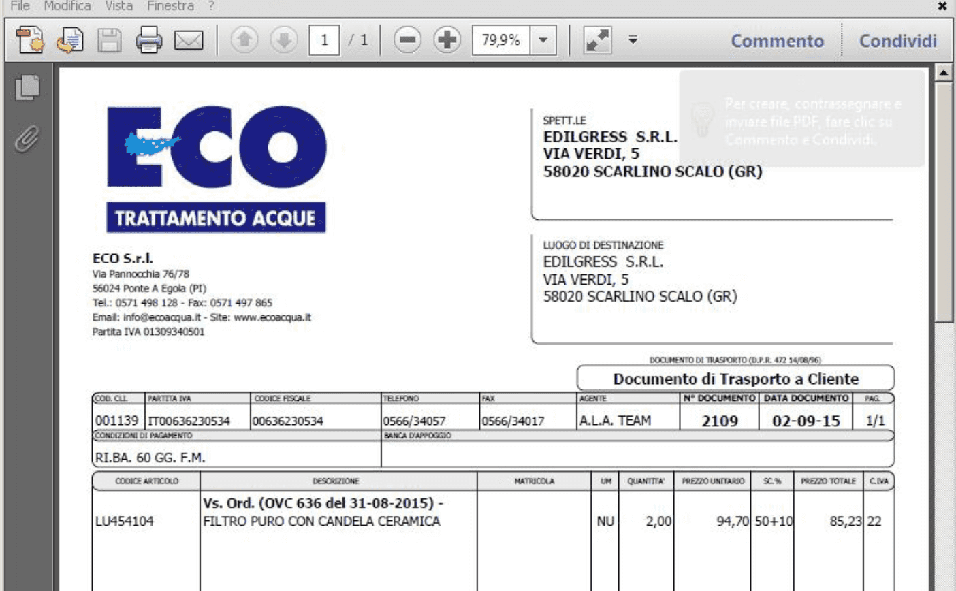This screenshot has width=956, height=591.
Task: Open the Vista menu
Action: pyautogui.click(x=119, y=6)
